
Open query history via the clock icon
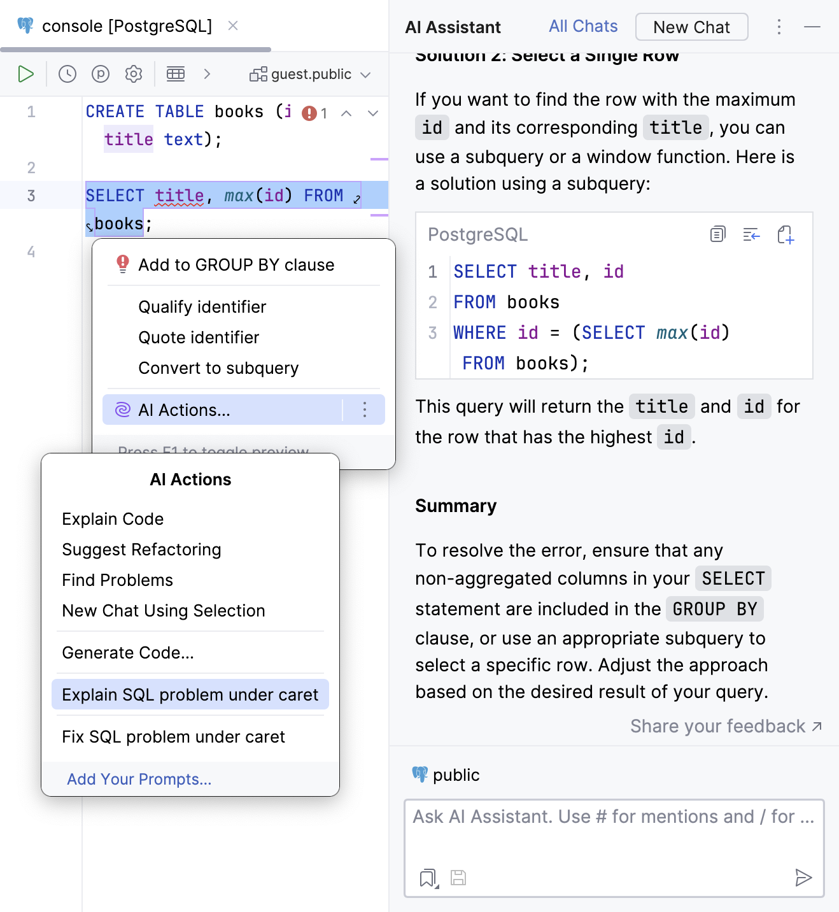[x=66, y=74]
